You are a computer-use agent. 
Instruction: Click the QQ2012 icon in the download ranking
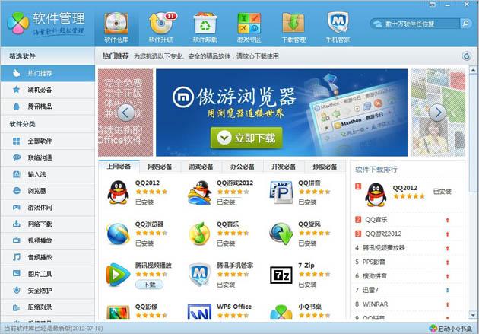coord(376,195)
